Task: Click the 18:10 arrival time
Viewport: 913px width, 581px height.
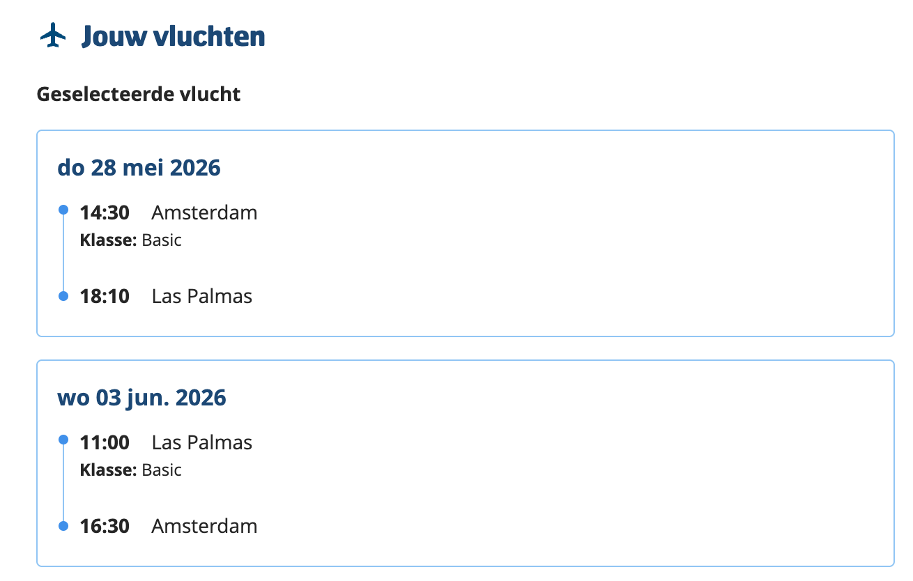Action: pyautogui.click(x=105, y=297)
